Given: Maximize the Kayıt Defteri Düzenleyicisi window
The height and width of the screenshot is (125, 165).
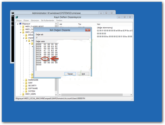Looking at the screenshot, I should point(125,17).
